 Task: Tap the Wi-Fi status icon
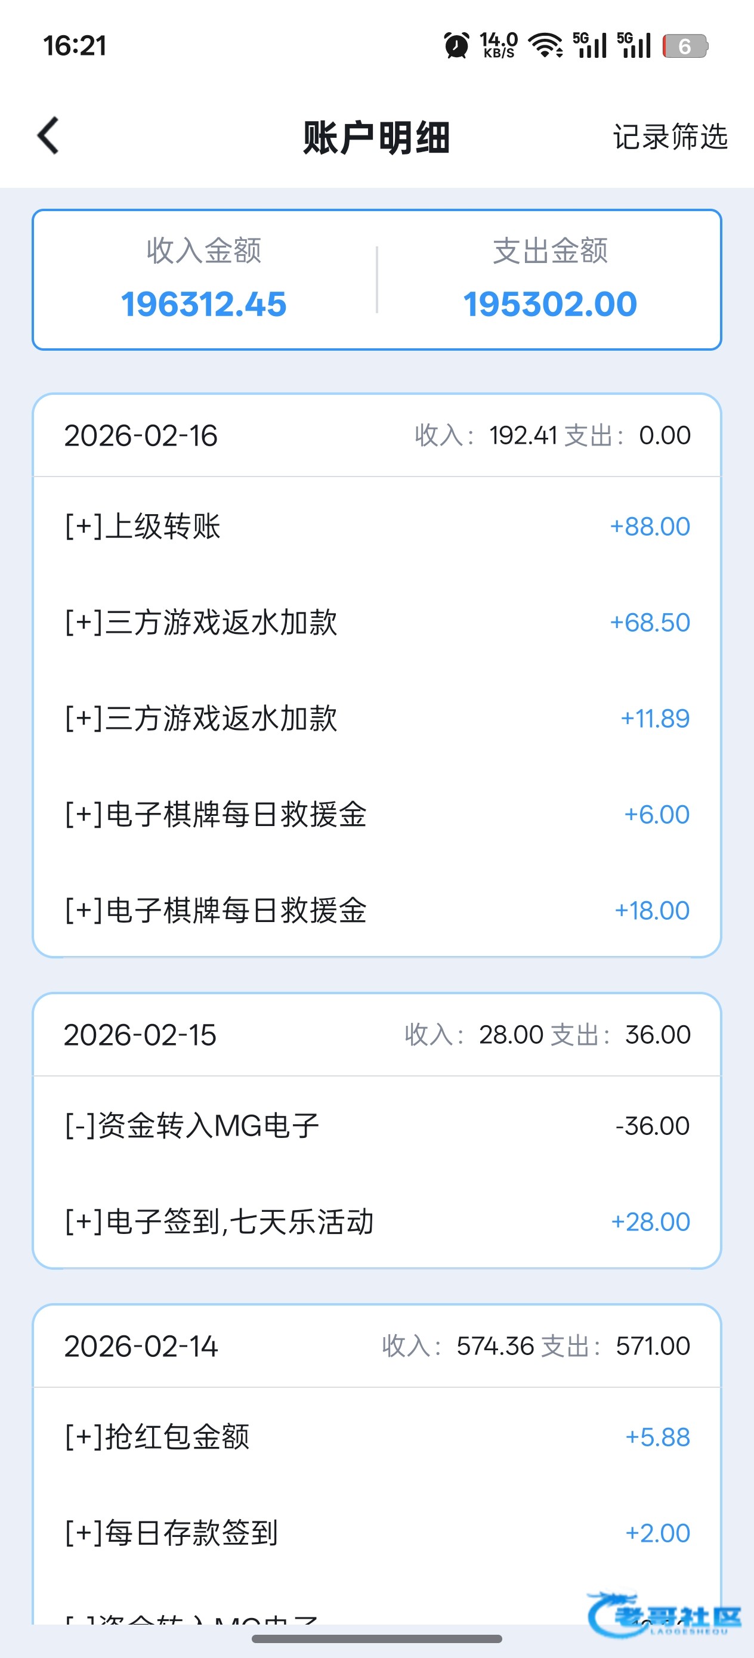[x=545, y=46]
